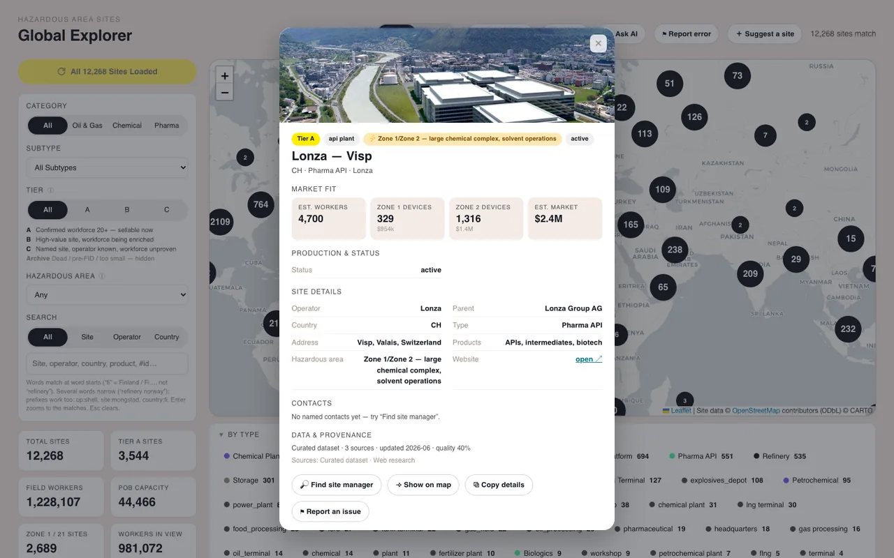Click the Est. Workers 4,700 card
Screen dimensions: 894x558
tap(328, 218)
